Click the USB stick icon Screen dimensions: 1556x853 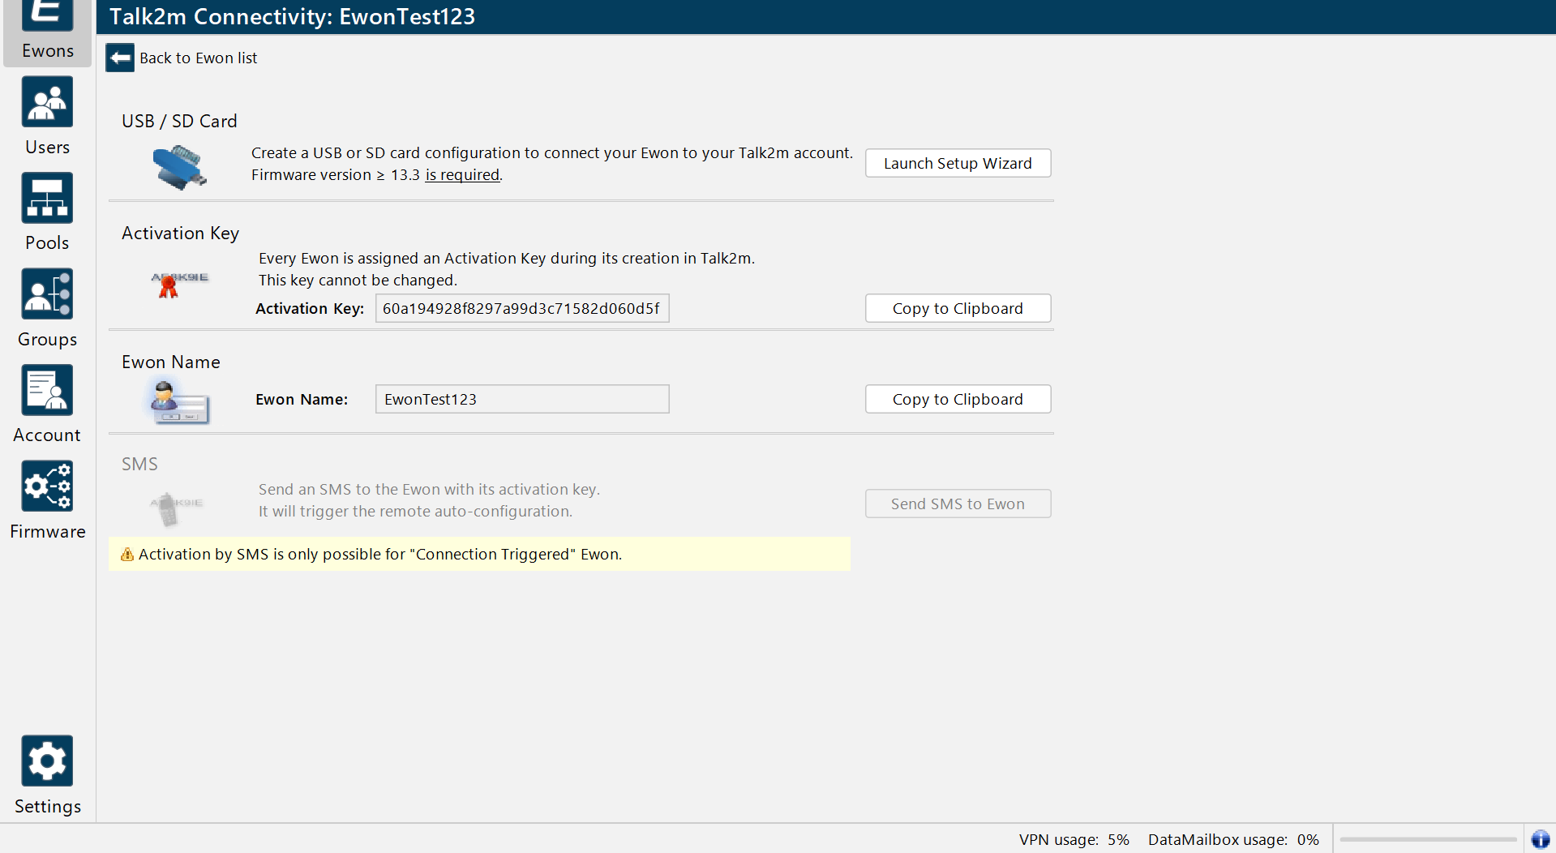pos(179,167)
